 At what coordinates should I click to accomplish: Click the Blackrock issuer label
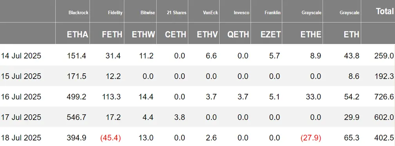pyautogui.click(x=78, y=12)
